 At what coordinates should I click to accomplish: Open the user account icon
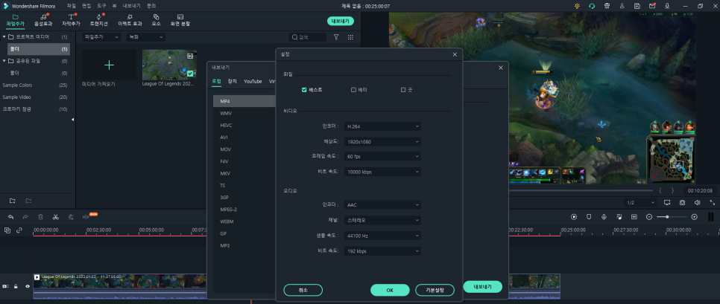point(622,6)
